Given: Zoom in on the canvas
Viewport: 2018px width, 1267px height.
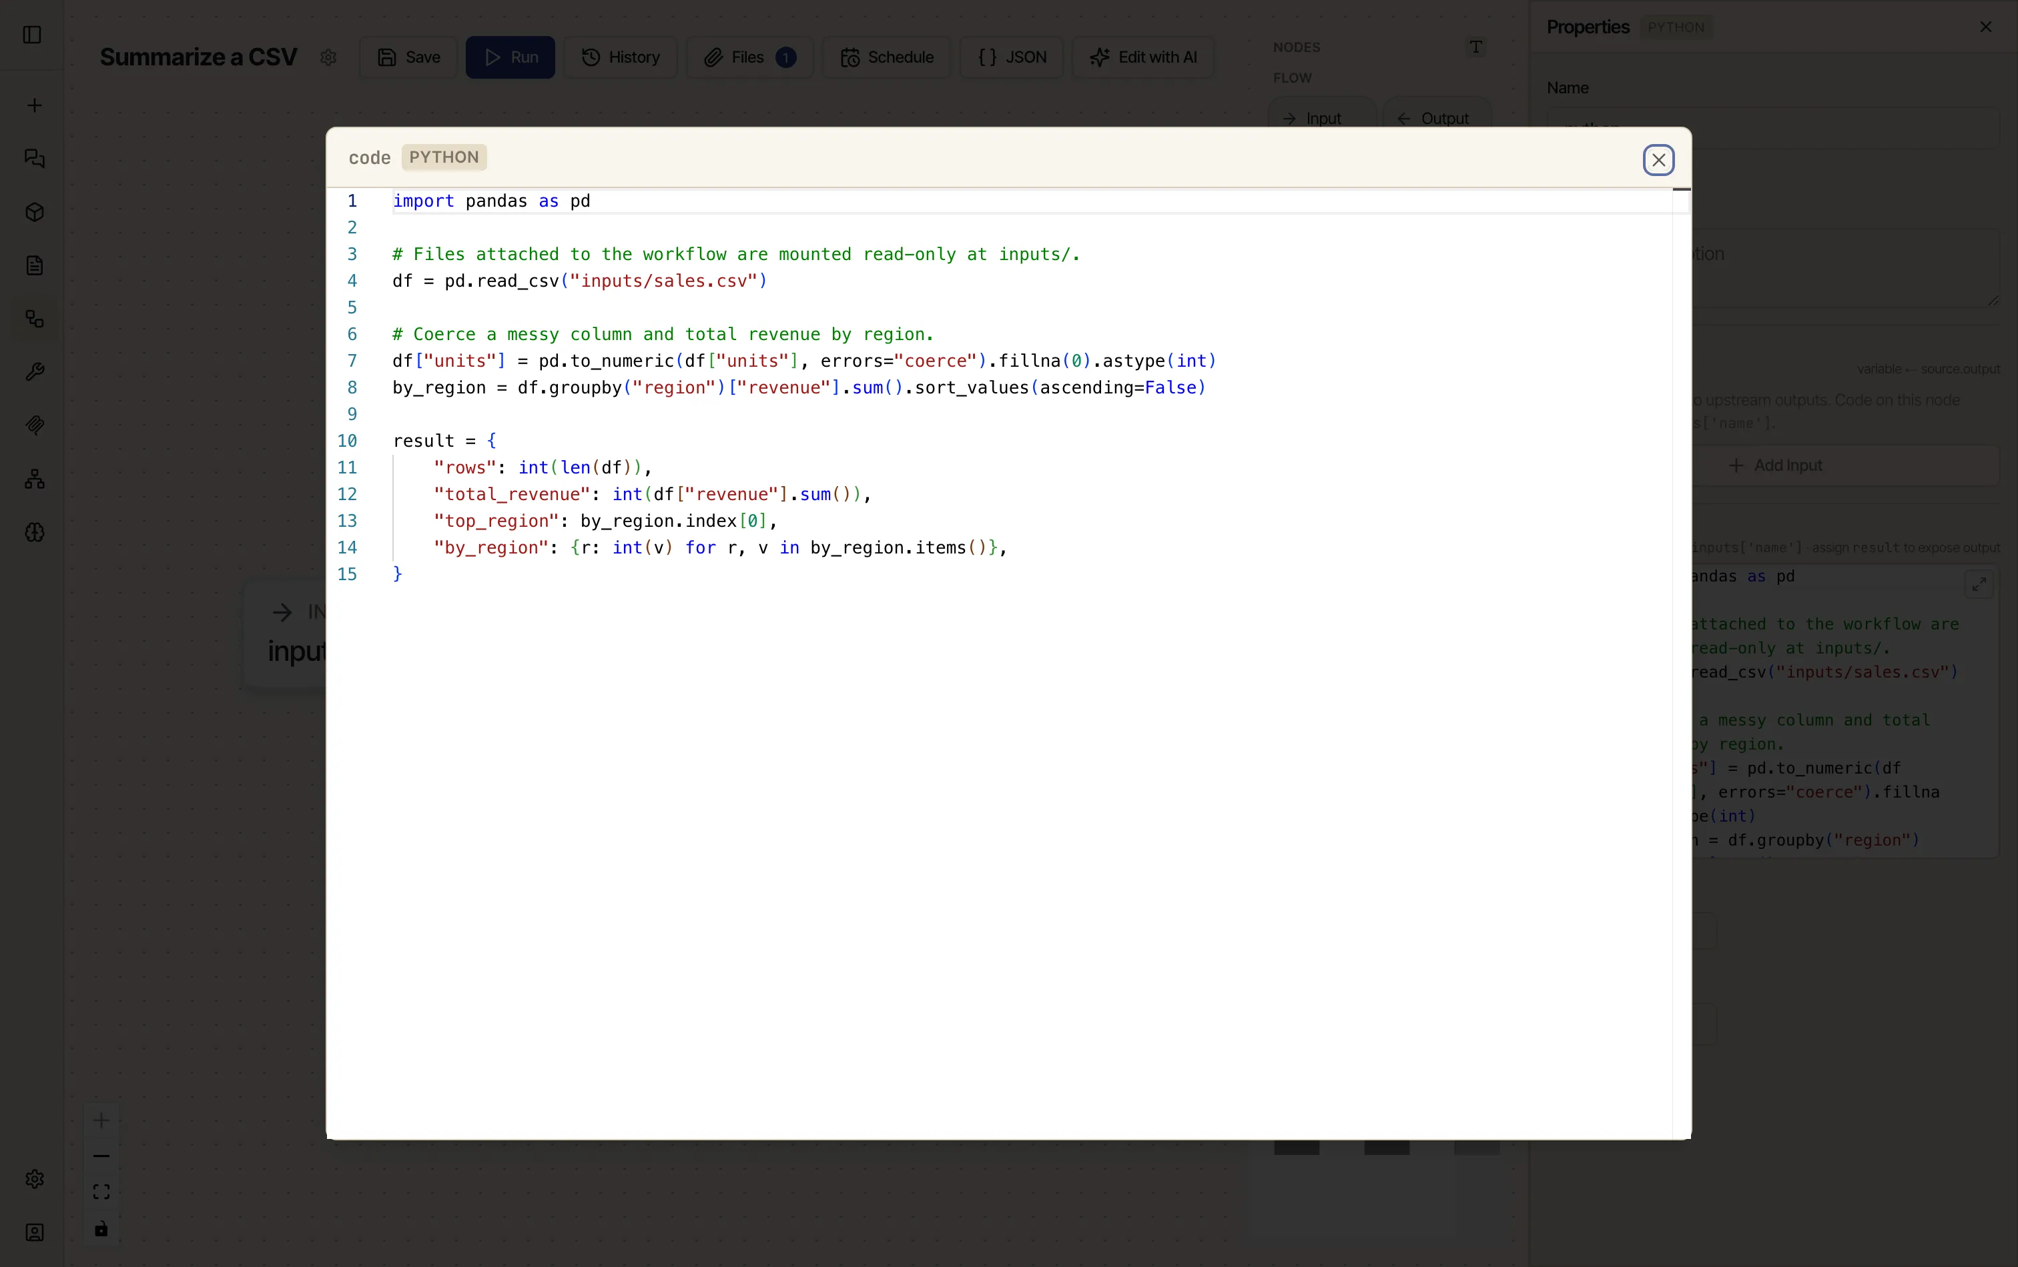Looking at the screenshot, I should pos(101,1120).
